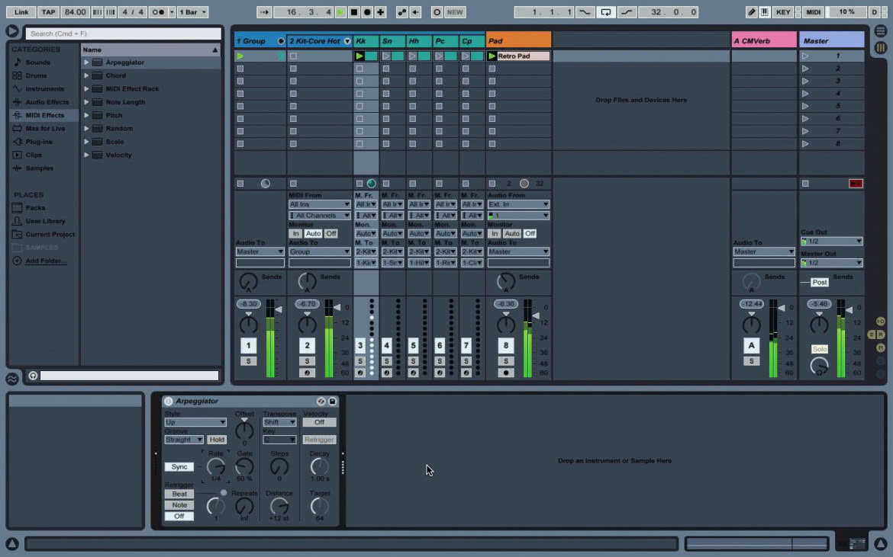Click Arpeggiator's Hot-Swap Presets icon
Viewport: 893px width, 557px height.
(321, 402)
